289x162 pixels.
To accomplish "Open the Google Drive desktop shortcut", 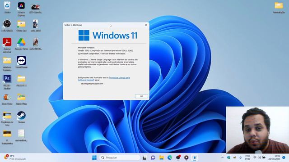I will tap(21, 44).
